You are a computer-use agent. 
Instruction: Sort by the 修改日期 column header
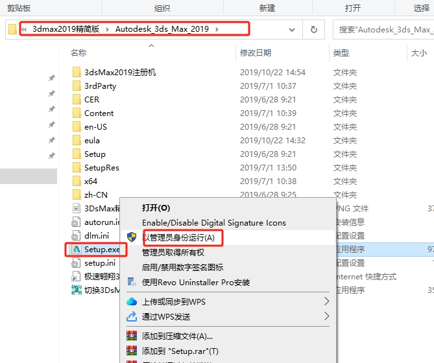click(256, 53)
